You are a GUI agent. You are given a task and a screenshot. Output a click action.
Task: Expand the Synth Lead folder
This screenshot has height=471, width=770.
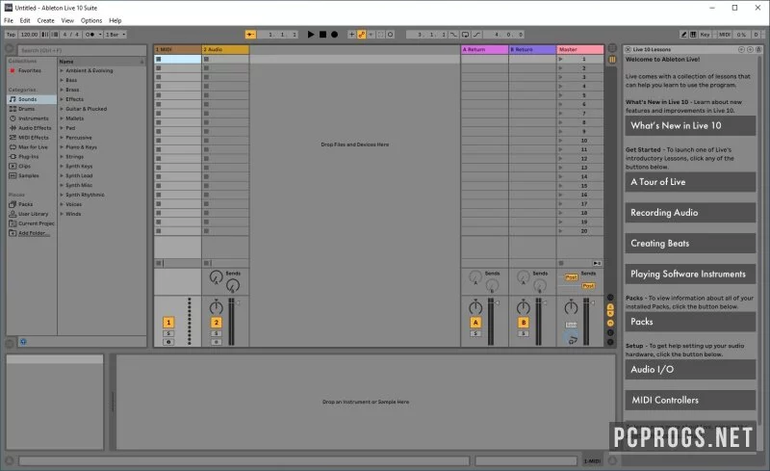point(62,175)
